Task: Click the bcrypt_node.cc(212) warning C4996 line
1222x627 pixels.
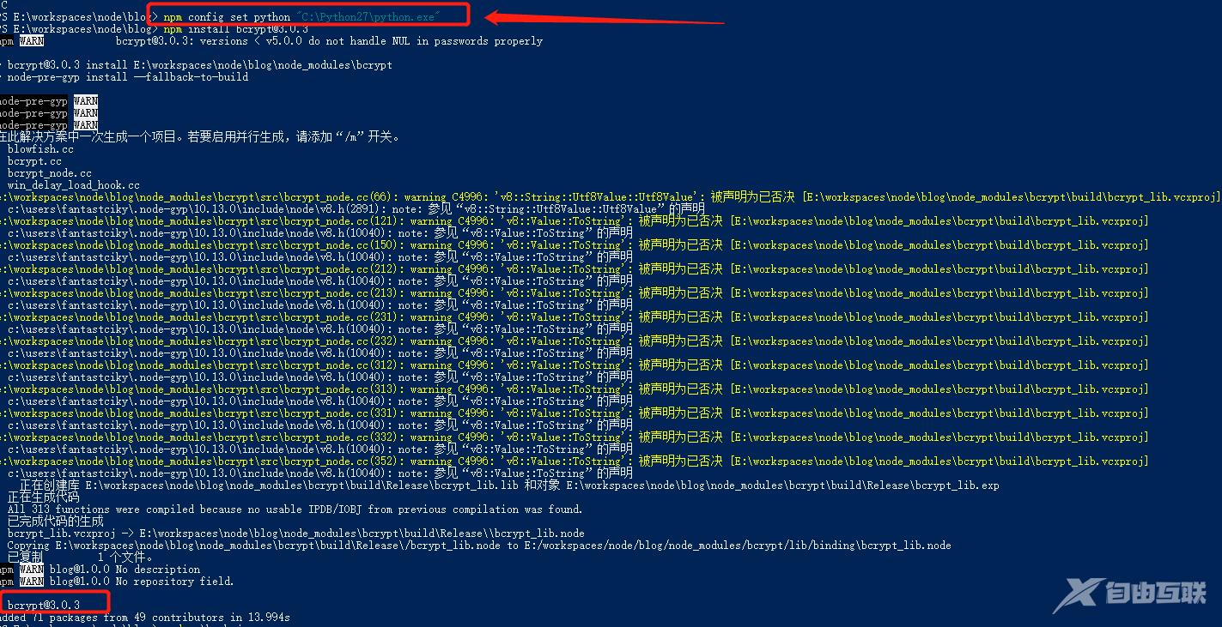Action: [x=575, y=269]
